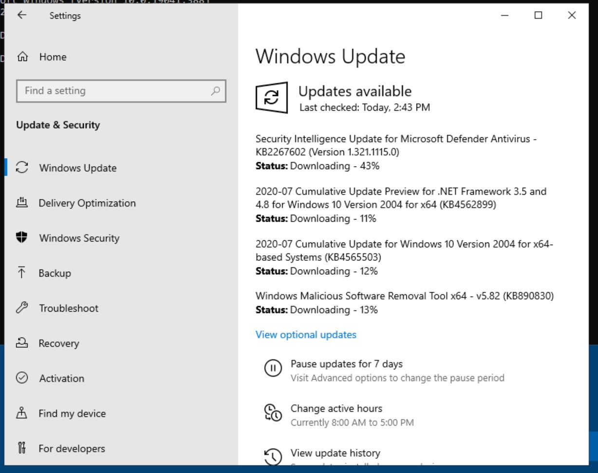Viewport: 598px width, 473px height.
Task: Click the Windows Security shield icon
Action: coord(22,238)
